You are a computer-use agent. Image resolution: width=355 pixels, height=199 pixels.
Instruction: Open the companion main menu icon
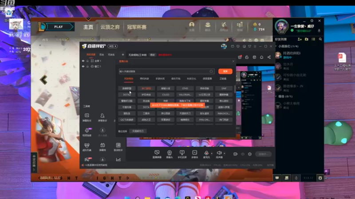pos(255,46)
